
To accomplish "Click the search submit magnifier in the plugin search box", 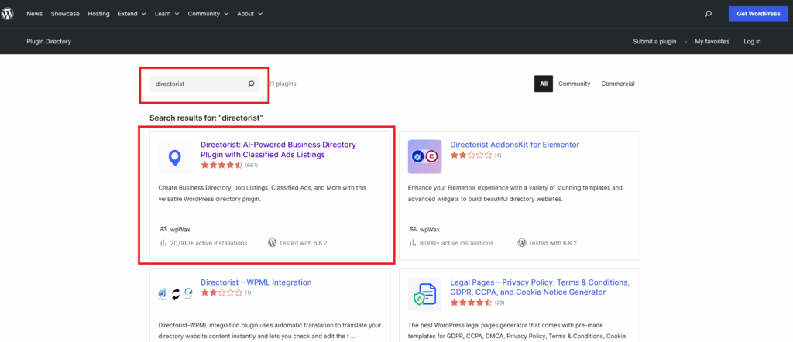I will [251, 84].
